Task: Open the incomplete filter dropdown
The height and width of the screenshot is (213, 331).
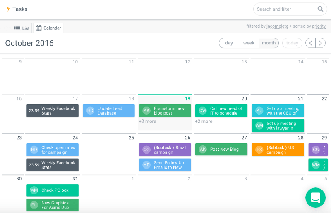Action: [x=277, y=26]
